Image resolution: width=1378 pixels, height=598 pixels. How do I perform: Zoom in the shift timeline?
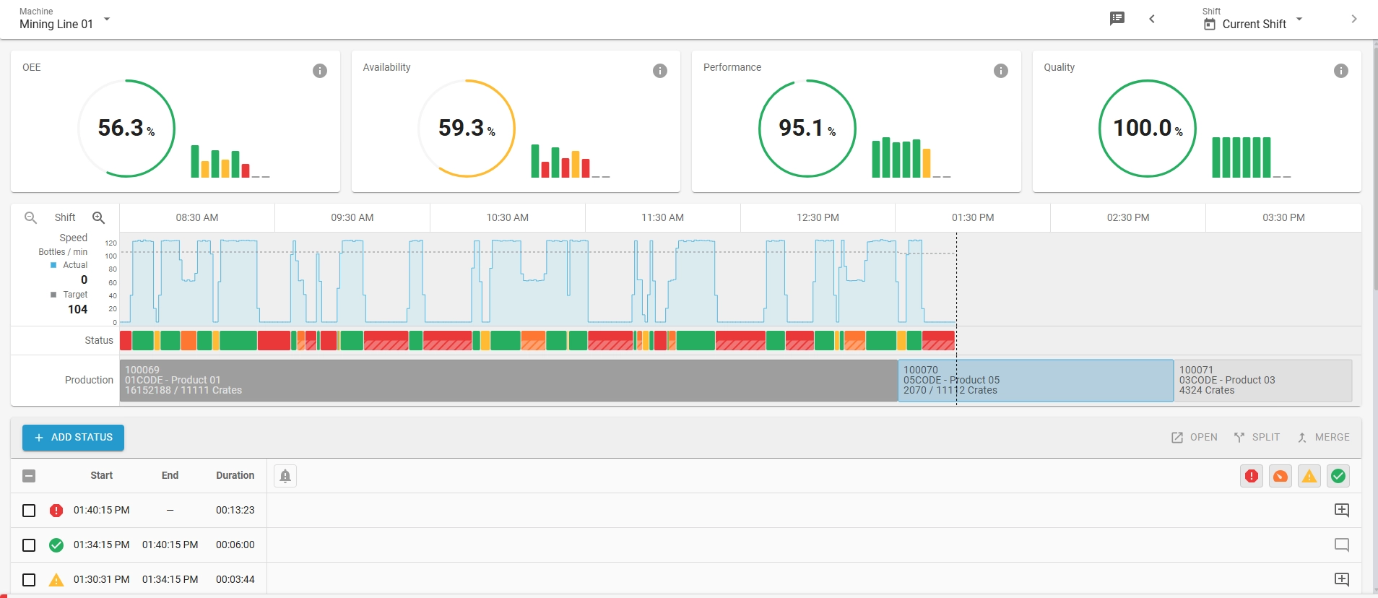click(99, 217)
